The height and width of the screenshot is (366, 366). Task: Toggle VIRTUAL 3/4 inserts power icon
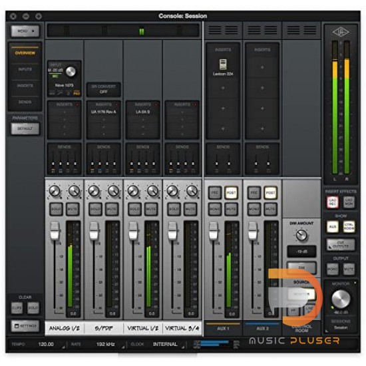195,104
